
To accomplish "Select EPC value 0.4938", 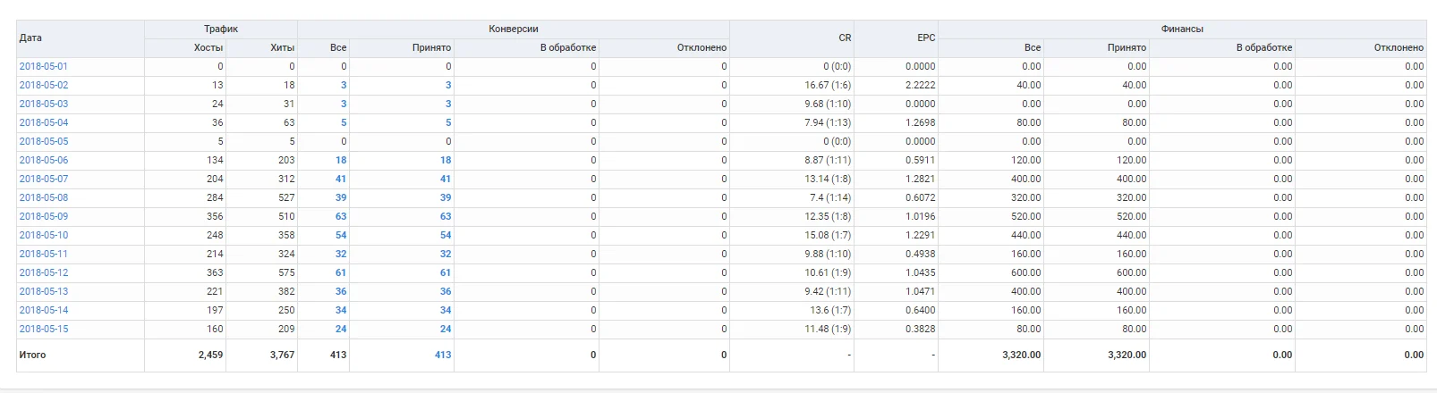I will (921, 254).
